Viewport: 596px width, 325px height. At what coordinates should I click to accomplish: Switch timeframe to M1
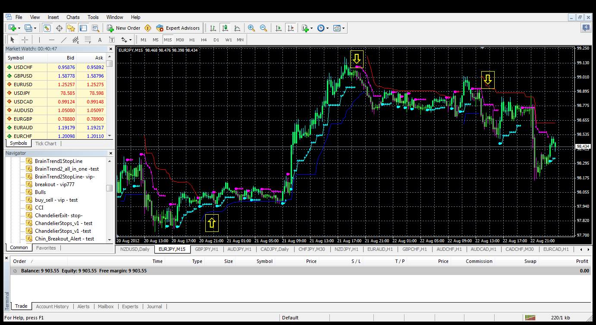[x=144, y=40]
